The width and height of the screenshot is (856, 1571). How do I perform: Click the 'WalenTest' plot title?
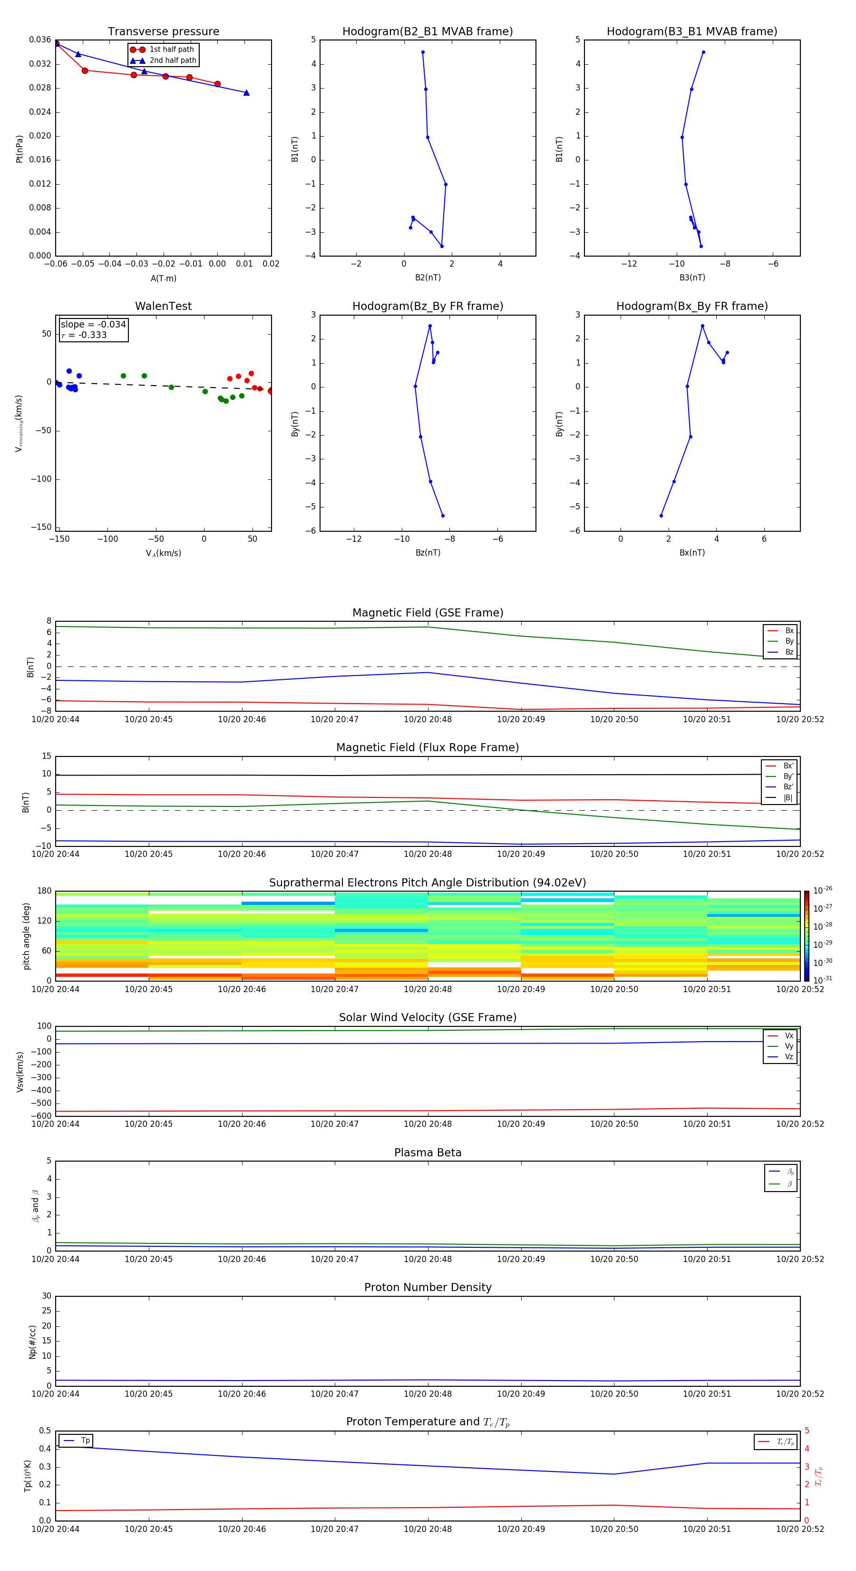(x=163, y=306)
